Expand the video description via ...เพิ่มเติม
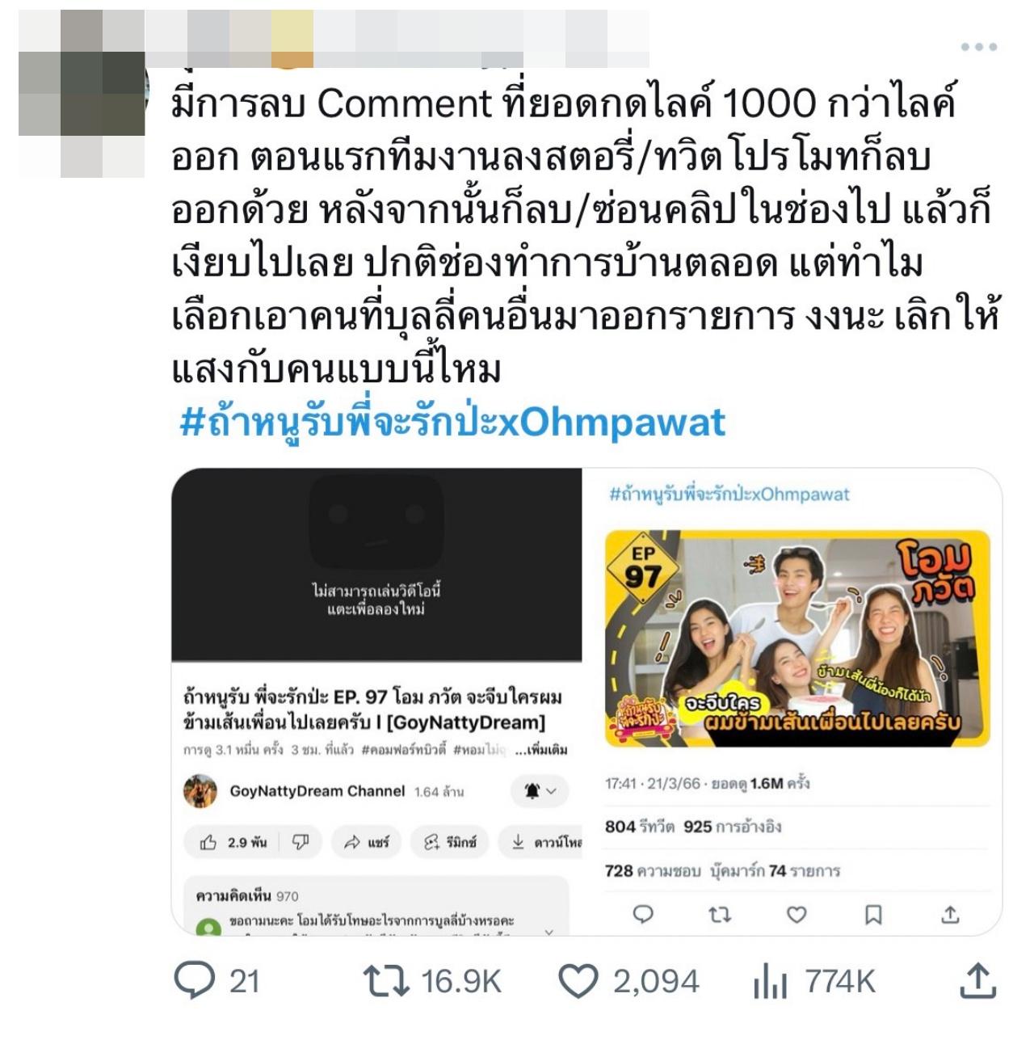The height and width of the screenshot is (1040, 1034). [541, 750]
